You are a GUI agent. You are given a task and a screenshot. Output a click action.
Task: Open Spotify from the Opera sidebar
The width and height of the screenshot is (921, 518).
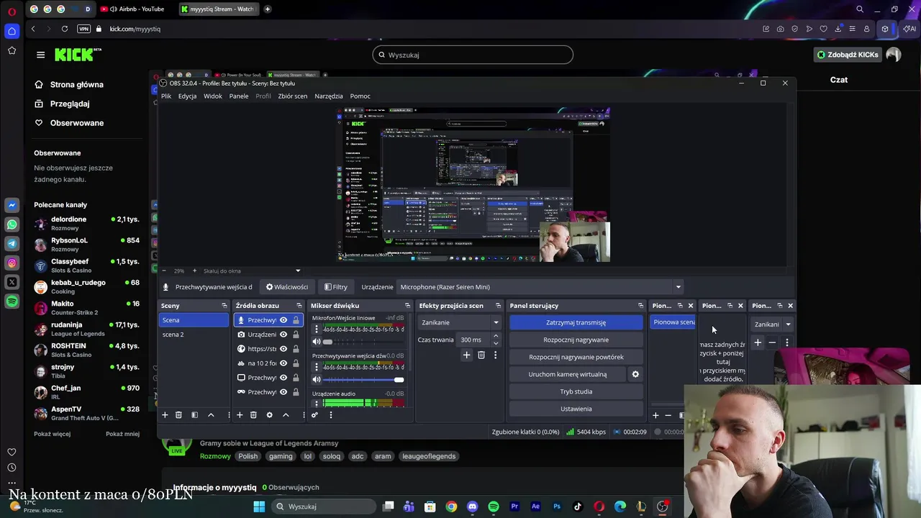tap(12, 302)
